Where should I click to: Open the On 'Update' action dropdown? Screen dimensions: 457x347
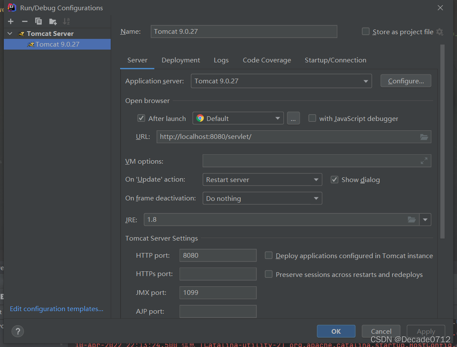coord(262,179)
